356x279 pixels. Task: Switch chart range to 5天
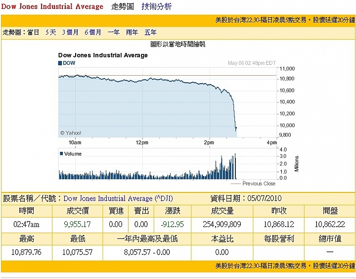50,32
